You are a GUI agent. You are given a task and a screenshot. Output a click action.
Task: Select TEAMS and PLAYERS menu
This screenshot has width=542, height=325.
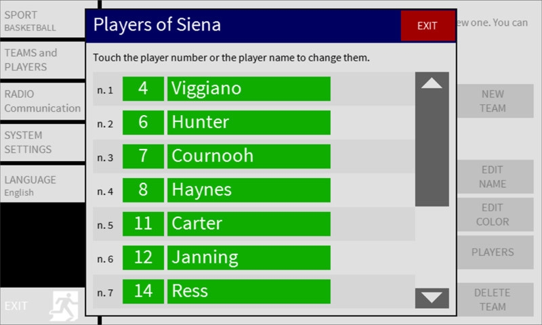(42, 60)
